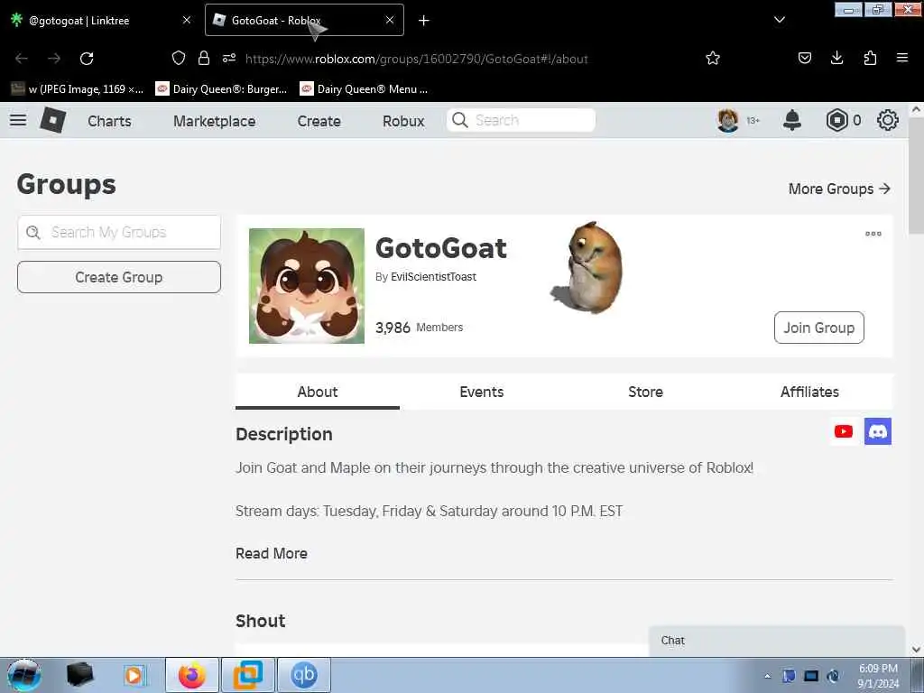Open the user avatar profile icon
This screenshot has height=693, width=924.
(x=728, y=120)
